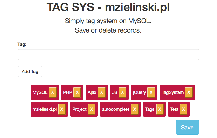217x138 pixels.
Task: Delete the jQuery tag with X
Action: click(151, 92)
